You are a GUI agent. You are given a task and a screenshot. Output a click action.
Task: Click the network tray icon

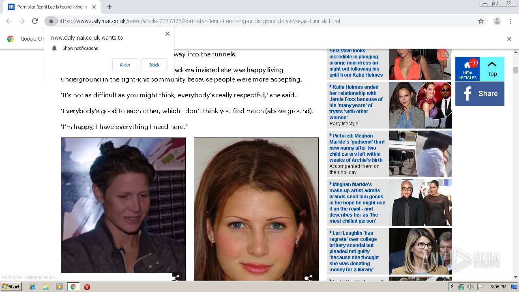(461, 287)
